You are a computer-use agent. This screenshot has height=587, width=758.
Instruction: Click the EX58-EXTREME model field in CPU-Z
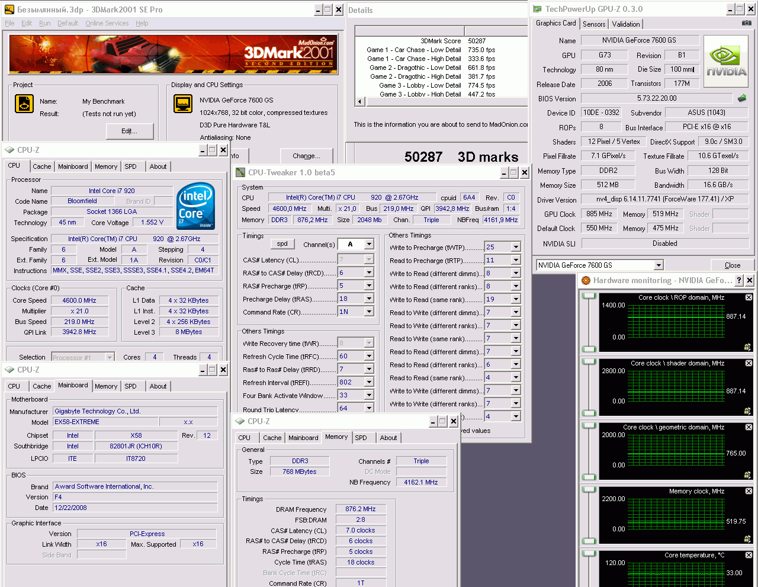105,422
